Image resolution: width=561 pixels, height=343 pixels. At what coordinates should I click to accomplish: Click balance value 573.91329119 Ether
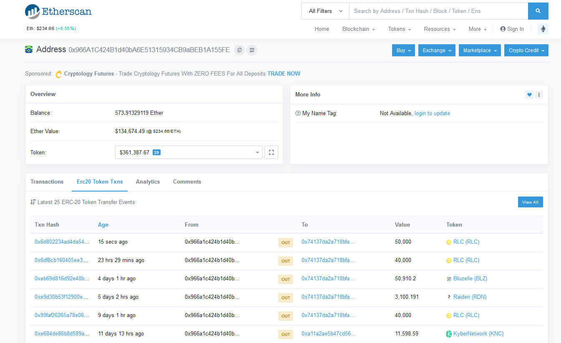(139, 113)
